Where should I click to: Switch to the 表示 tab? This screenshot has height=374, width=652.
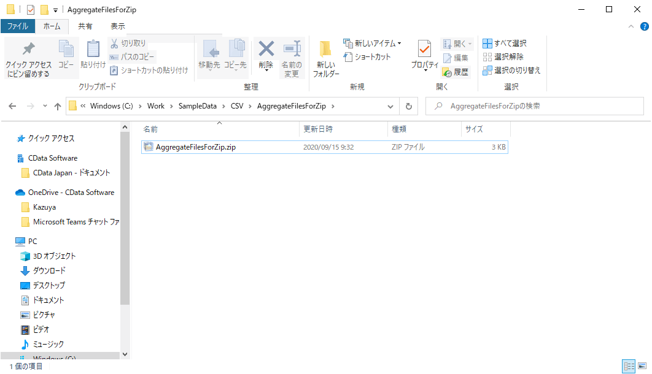click(x=118, y=26)
